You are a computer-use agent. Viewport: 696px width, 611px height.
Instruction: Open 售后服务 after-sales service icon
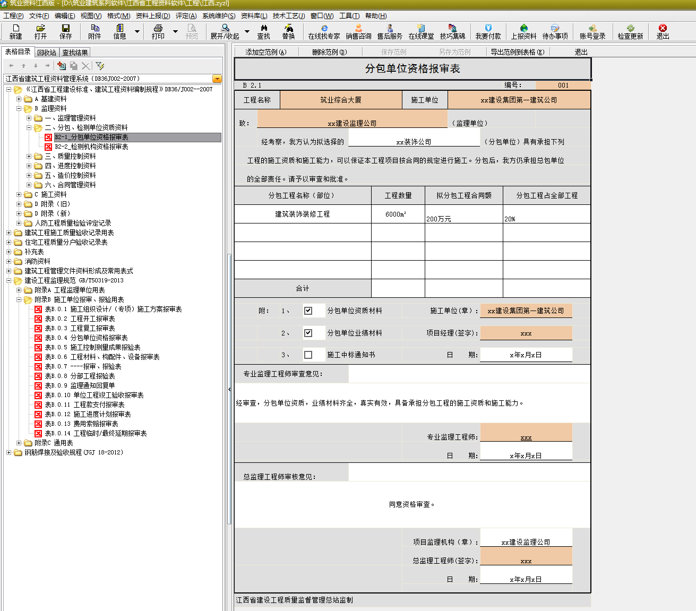(x=390, y=31)
